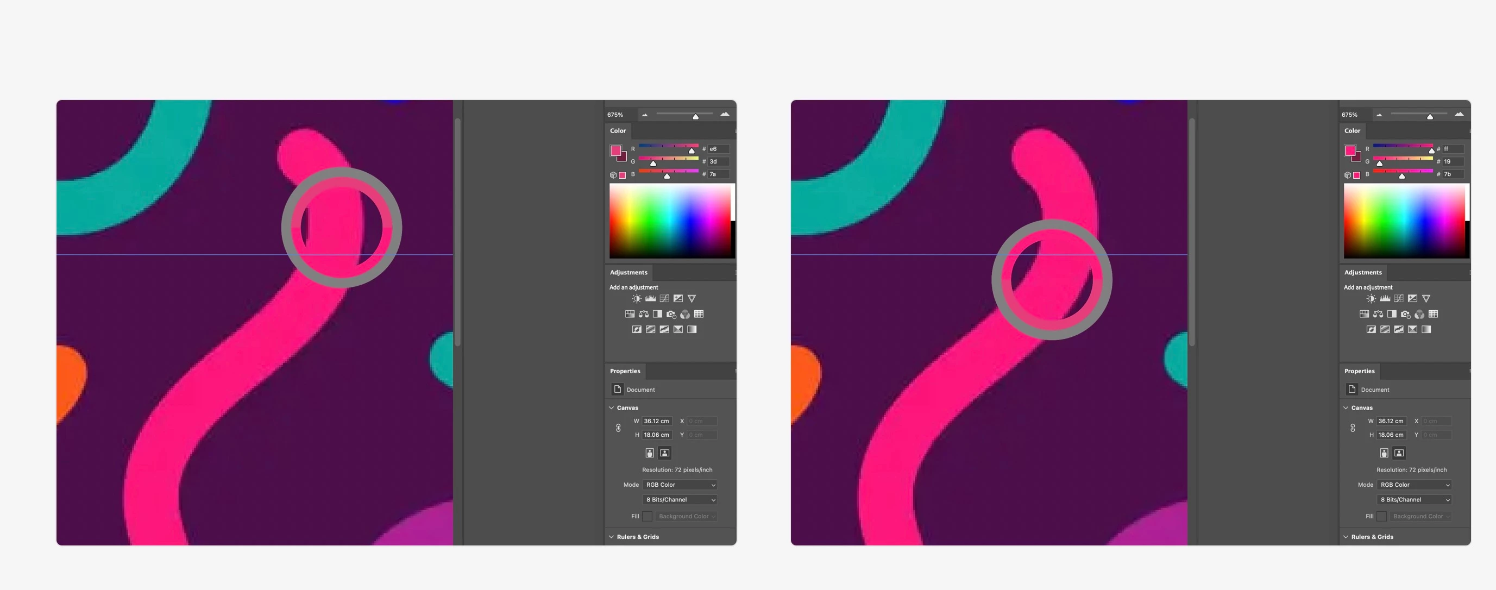Add Photo Filter adjustment in left screenshot
This screenshot has height=590, width=1496.
(x=671, y=314)
